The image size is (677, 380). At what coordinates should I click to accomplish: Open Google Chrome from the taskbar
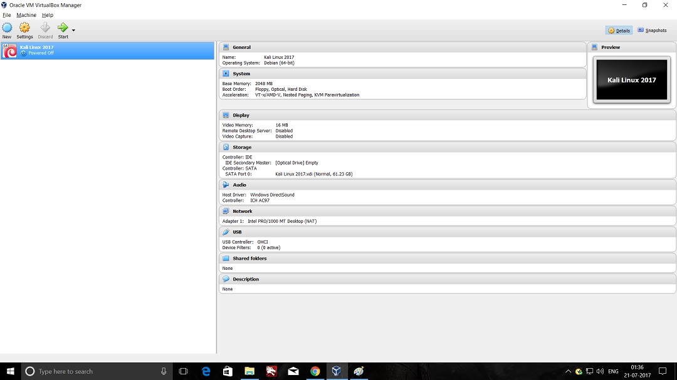[x=315, y=371]
